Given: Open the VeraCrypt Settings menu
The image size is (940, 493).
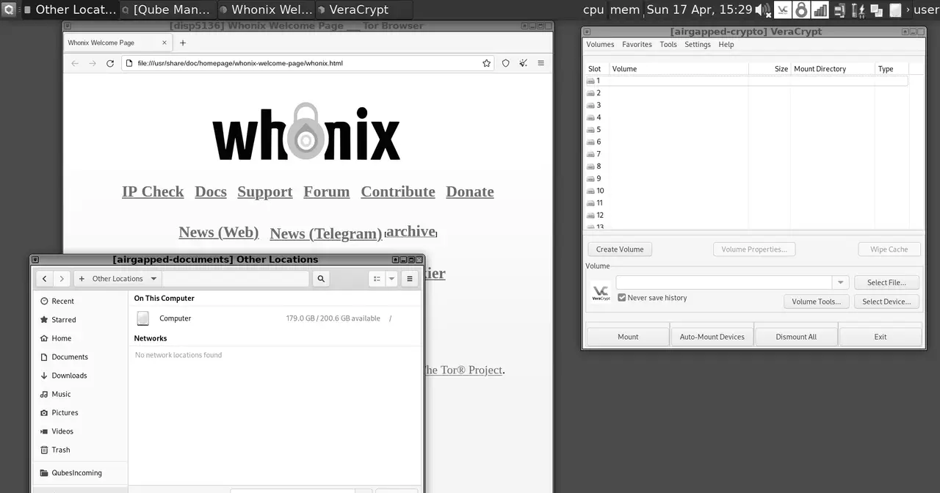Looking at the screenshot, I should [698, 45].
